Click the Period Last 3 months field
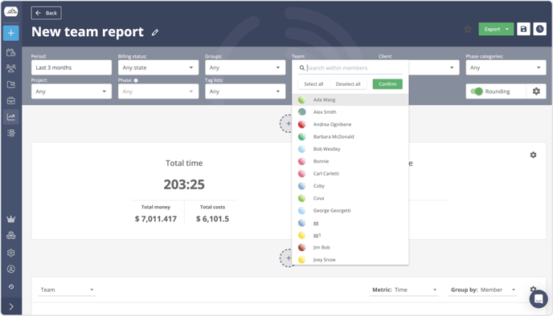The image size is (553, 316). pos(72,67)
